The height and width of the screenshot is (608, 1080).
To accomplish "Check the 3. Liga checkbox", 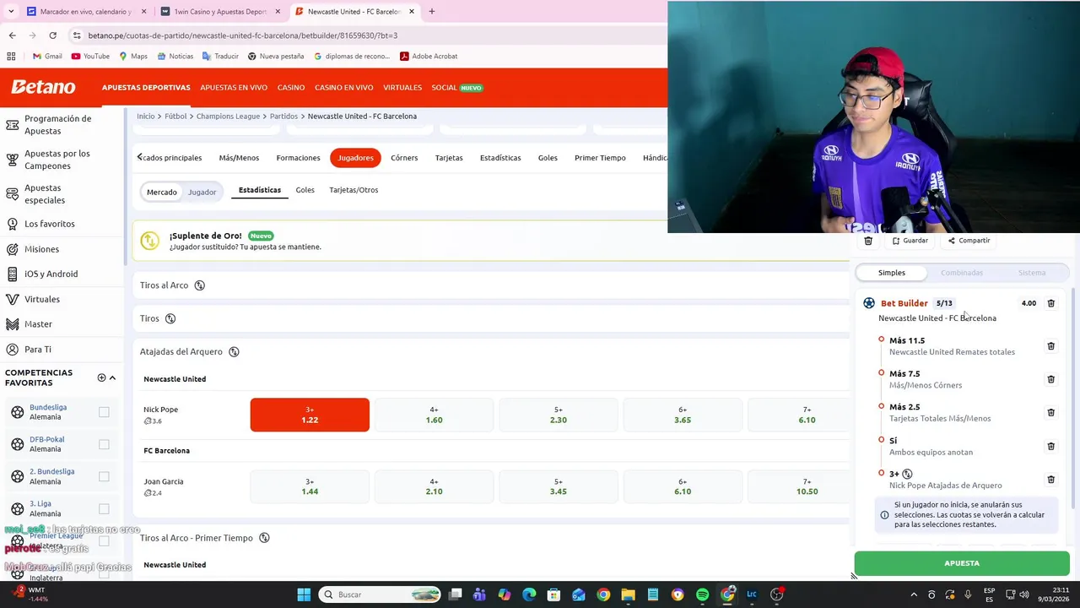I will click(104, 508).
